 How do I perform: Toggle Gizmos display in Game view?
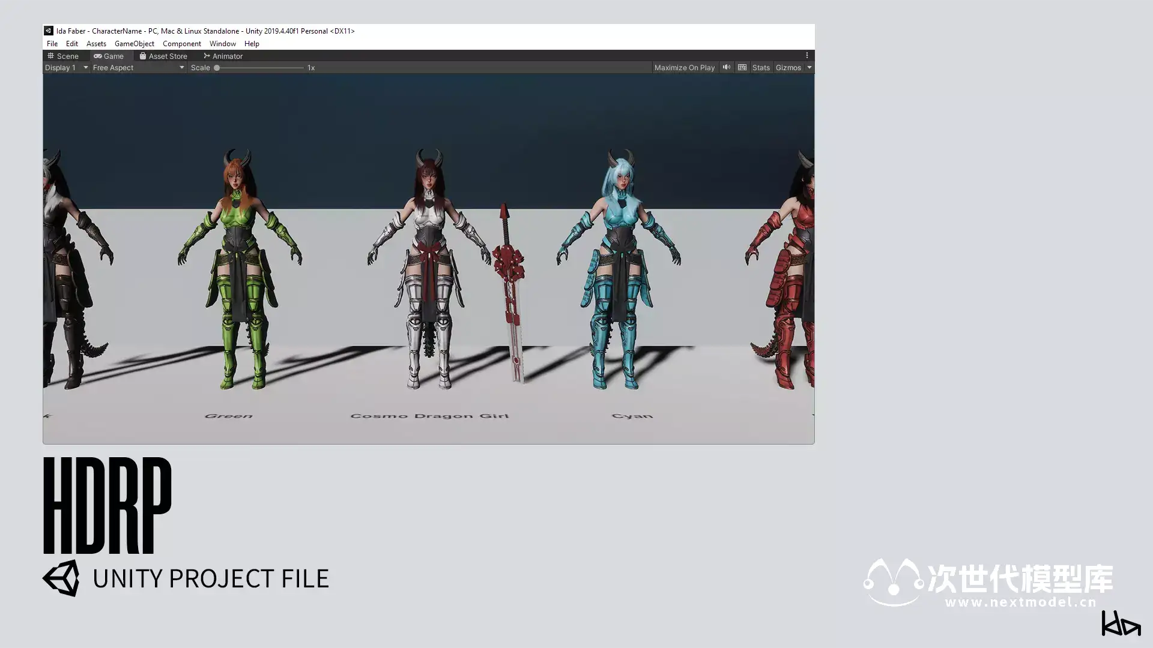(788, 68)
